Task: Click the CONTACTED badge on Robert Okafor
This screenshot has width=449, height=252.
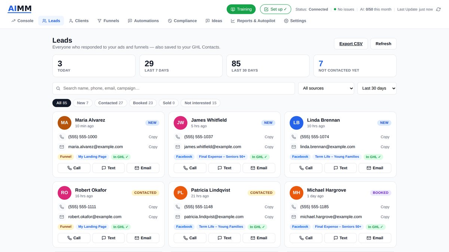Action: (x=145, y=193)
